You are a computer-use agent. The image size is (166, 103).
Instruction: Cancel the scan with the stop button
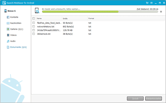pos(161,12)
